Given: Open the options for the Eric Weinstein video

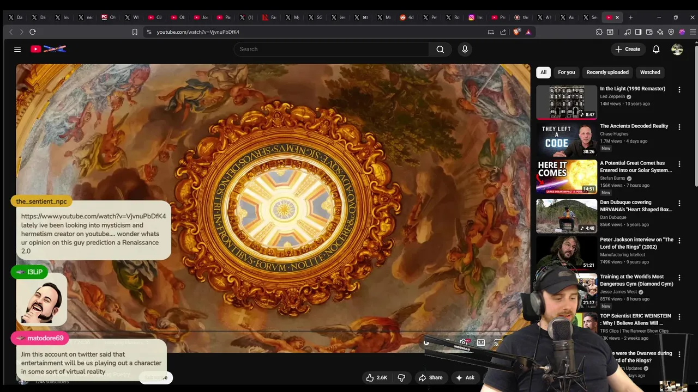Looking at the screenshot, I should tap(679, 316).
